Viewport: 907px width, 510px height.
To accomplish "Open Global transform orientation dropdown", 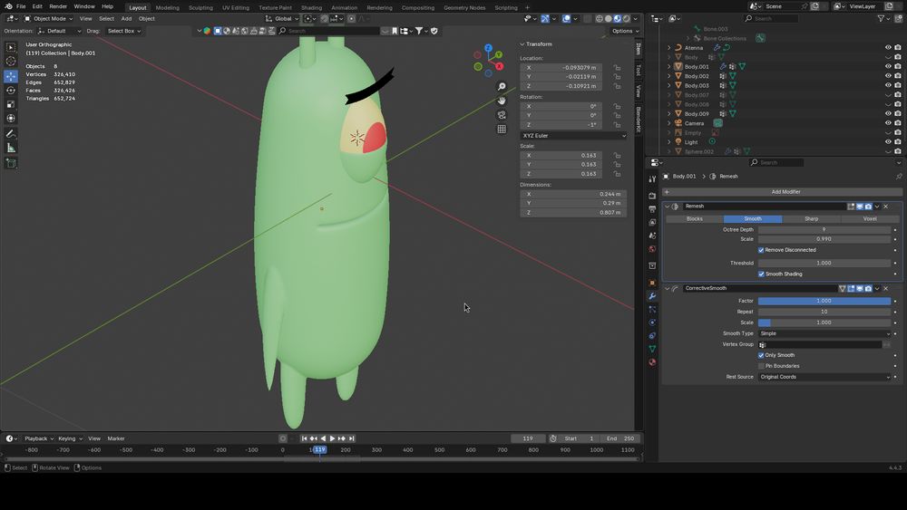I will point(282,18).
